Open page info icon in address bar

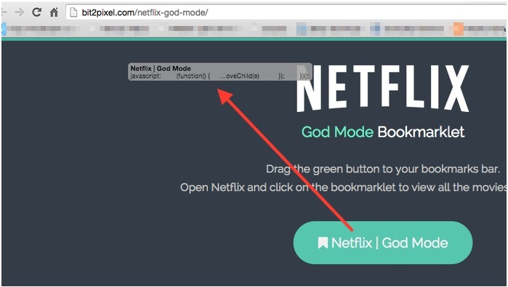(x=74, y=12)
